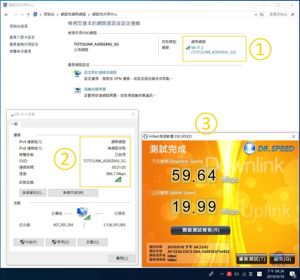Click 重新測試(T) to retest speed
This screenshot has height=280, width=300.
[x=252, y=259]
